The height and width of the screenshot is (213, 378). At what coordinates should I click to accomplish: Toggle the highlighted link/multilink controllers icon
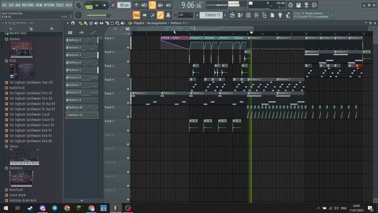[160, 15]
